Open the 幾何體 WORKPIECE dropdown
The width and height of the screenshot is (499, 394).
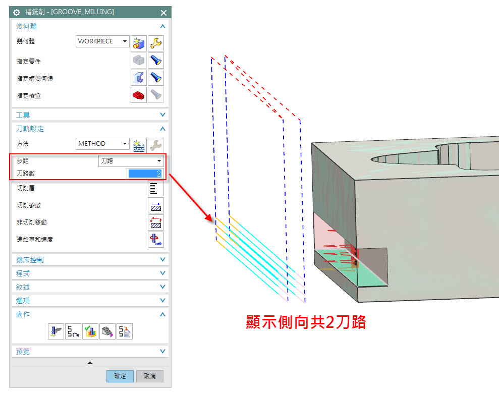point(102,41)
